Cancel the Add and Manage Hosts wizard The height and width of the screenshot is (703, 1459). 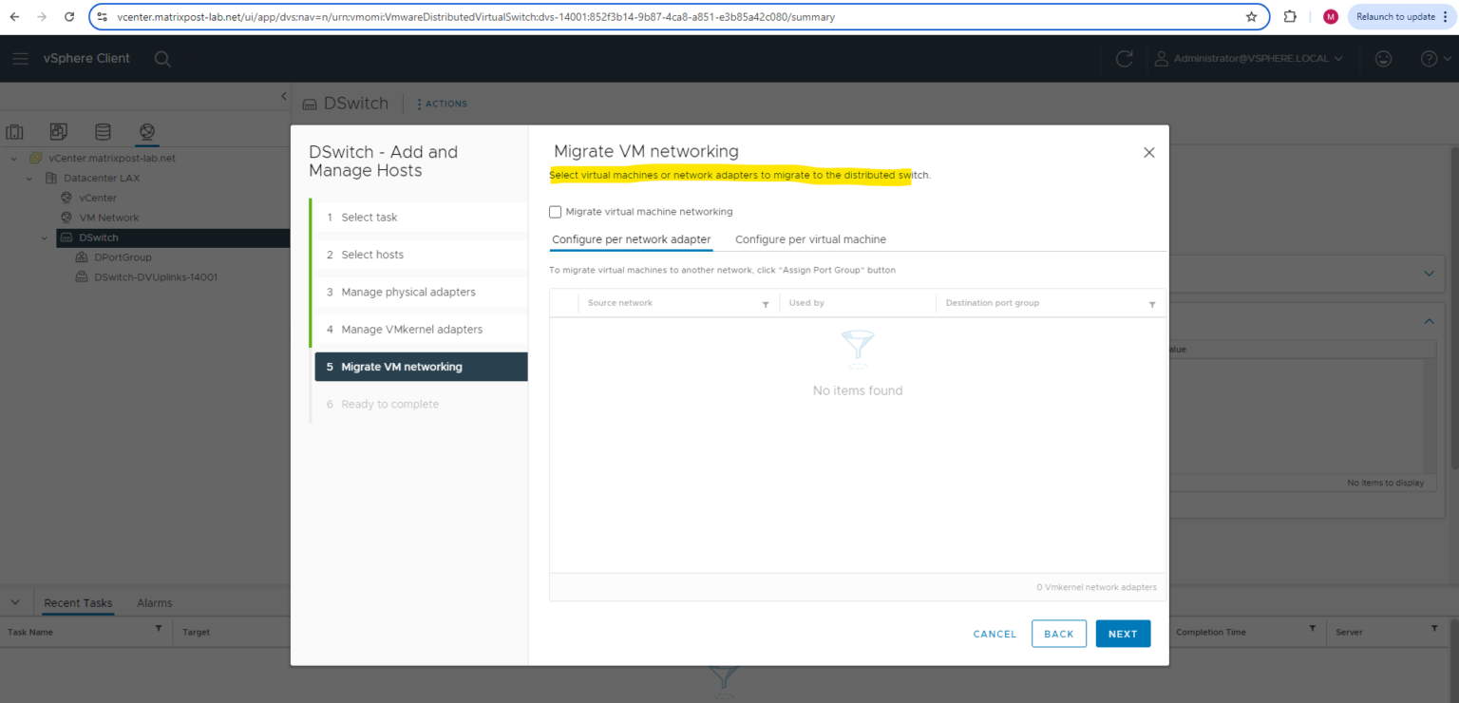click(994, 634)
